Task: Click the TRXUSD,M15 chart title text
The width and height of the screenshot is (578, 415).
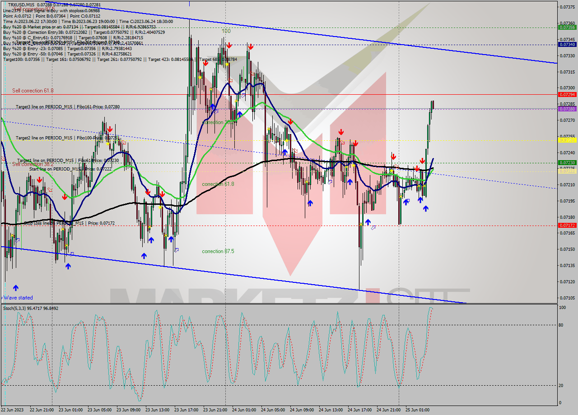Action: click(21, 5)
